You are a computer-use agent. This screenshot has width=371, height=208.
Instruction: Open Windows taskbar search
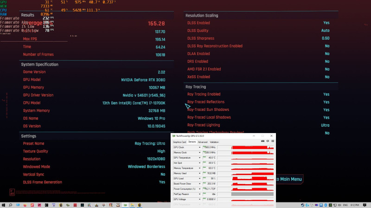click(x=10, y=205)
